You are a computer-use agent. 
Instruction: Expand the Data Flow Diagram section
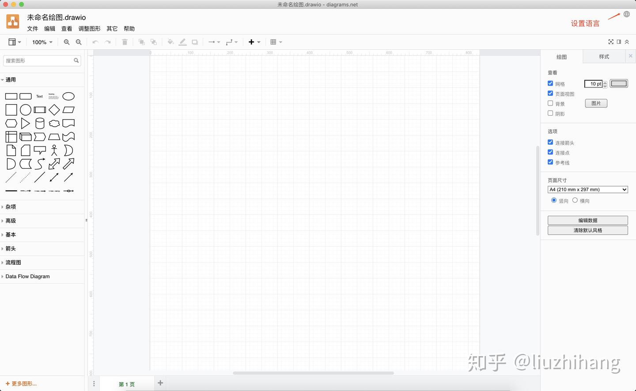(42, 276)
